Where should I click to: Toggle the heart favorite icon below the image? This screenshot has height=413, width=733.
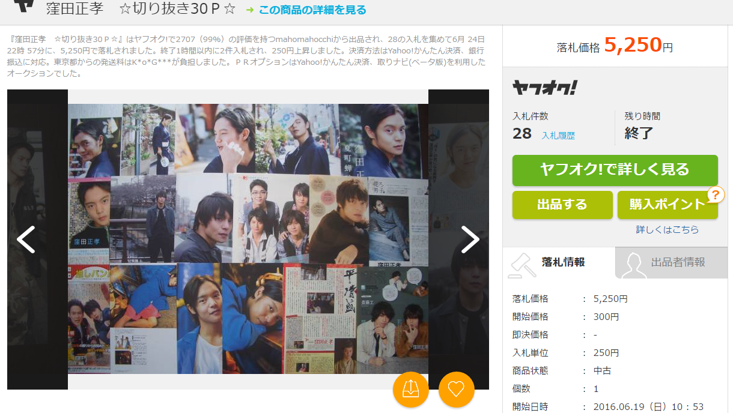pyautogui.click(x=457, y=390)
